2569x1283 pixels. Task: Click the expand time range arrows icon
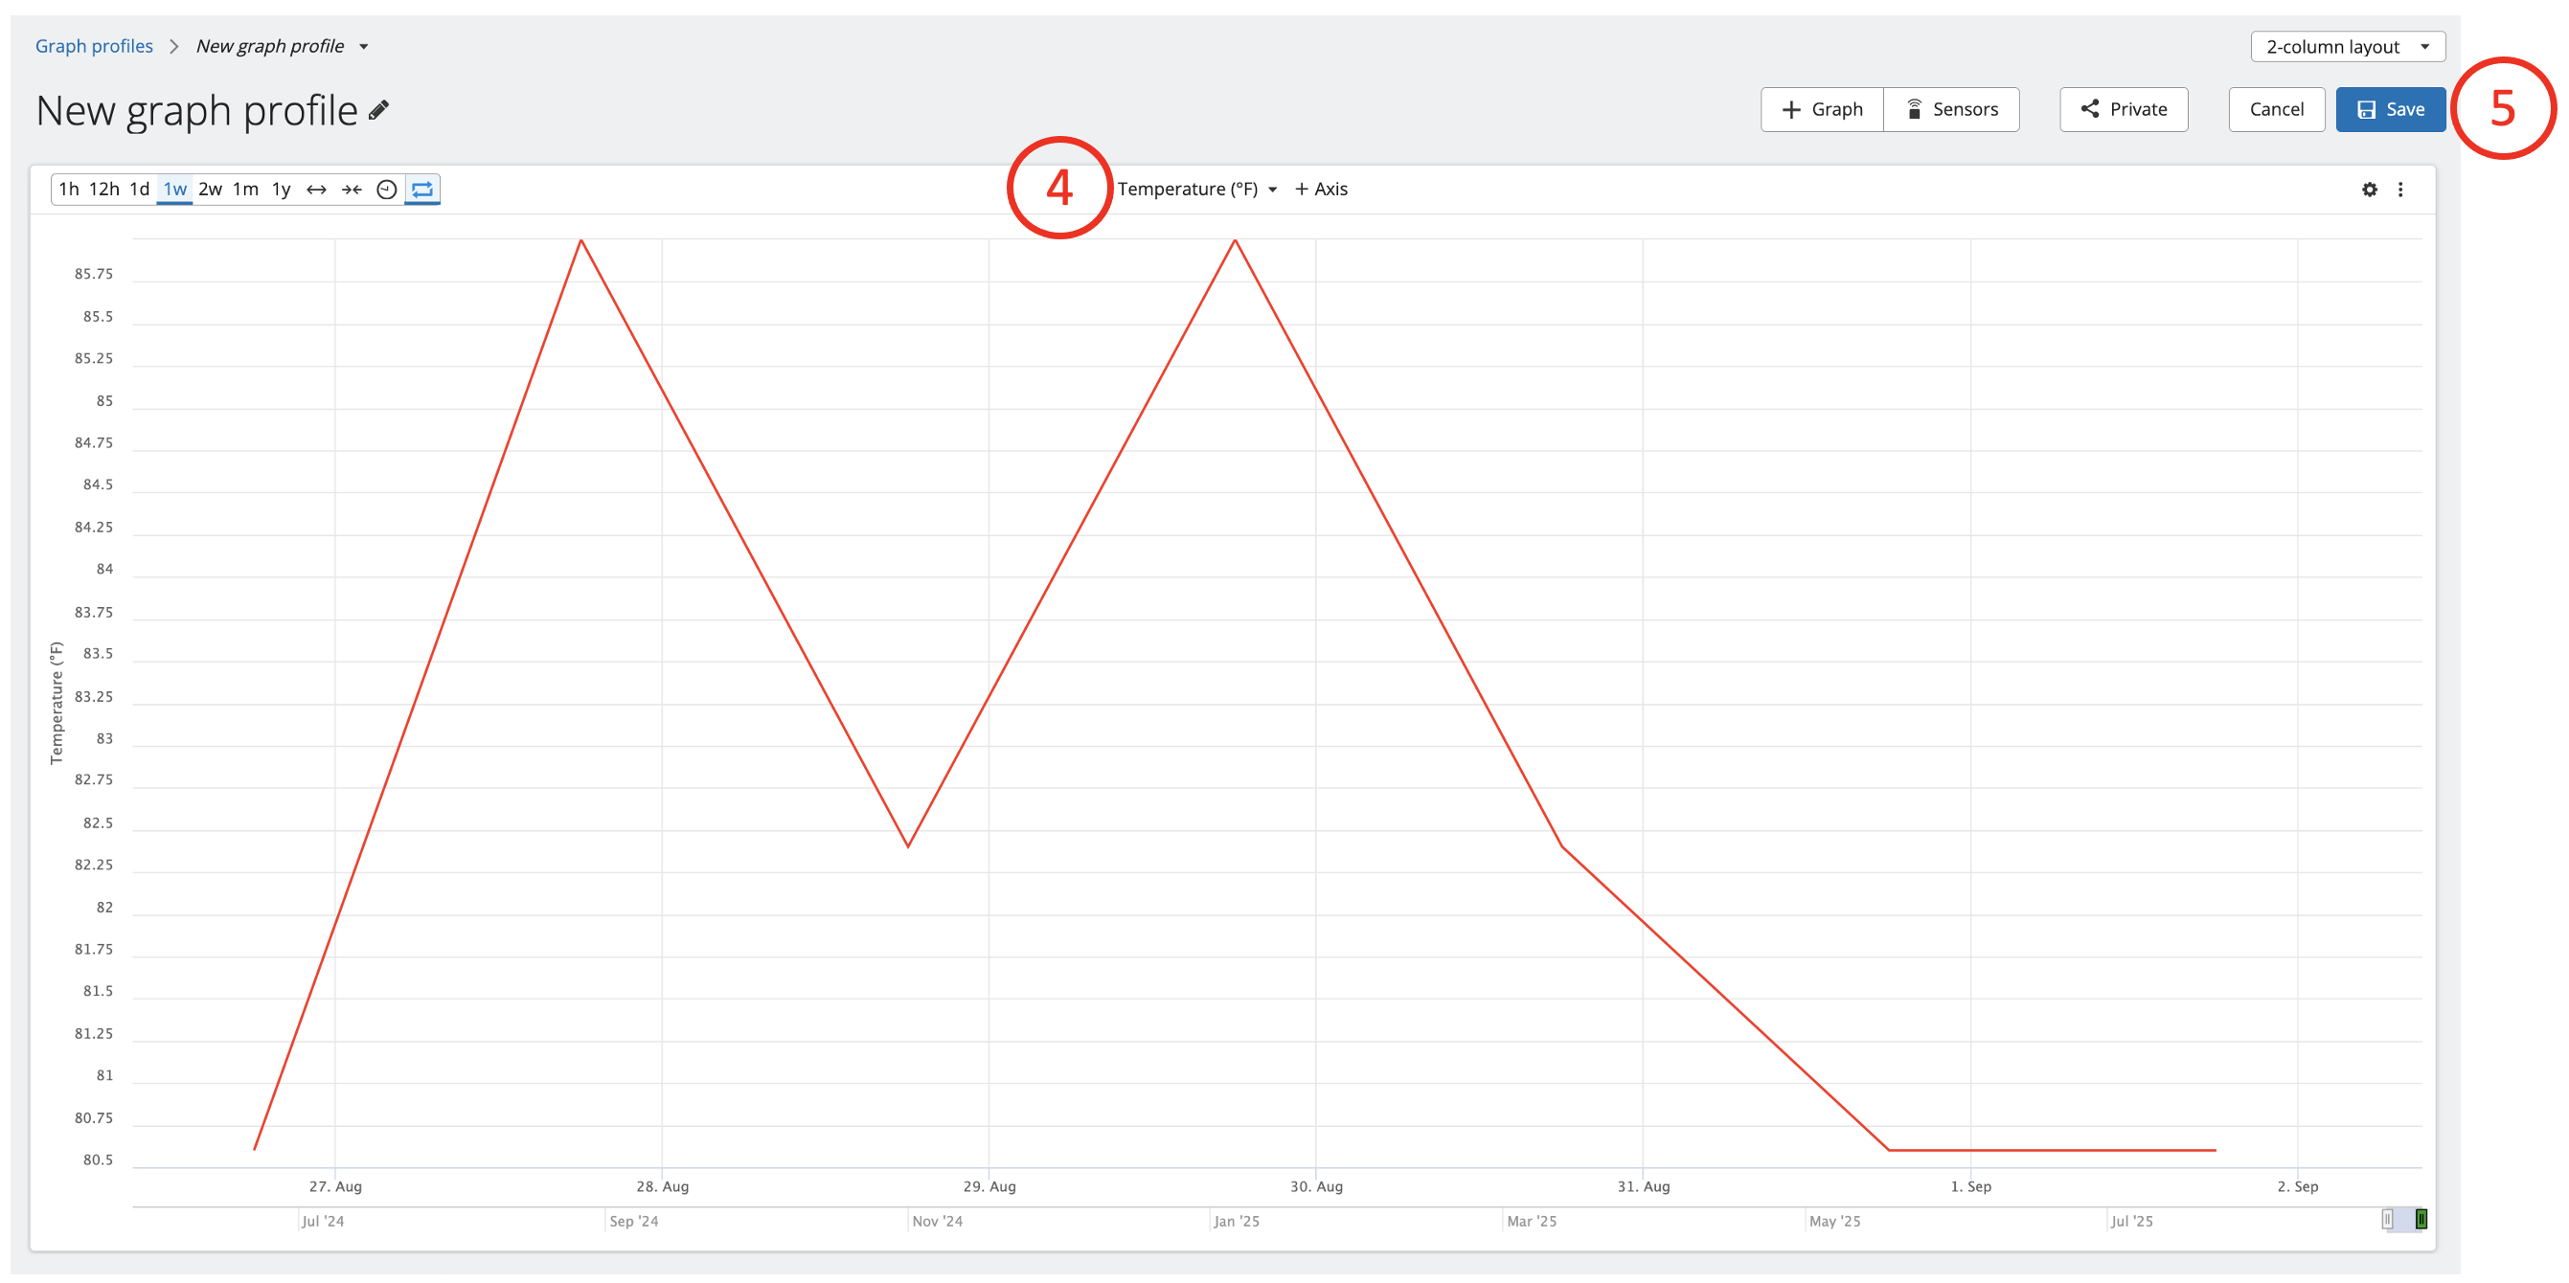[316, 190]
